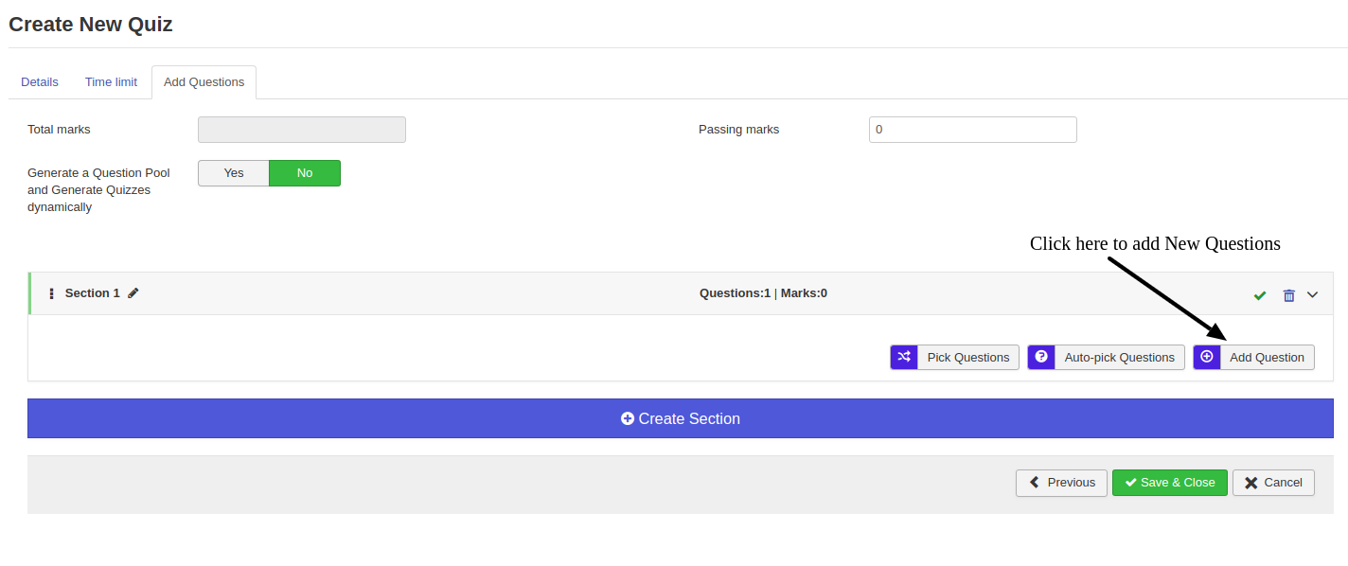Click the pencil icon to rename Section 1
Image resolution: width=1348 pixels, height=566 pixels.
click(133, 293)
